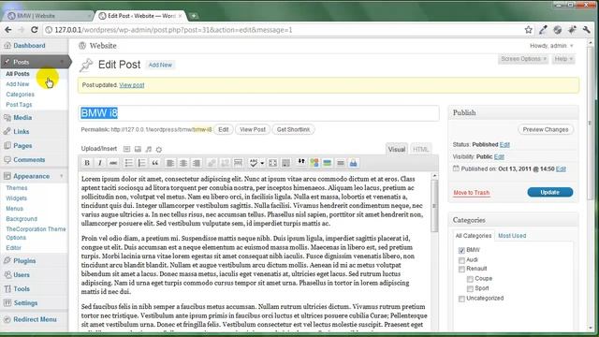Switch to the Visual editor tab
Screen dimensions: 599x337
(397, 149)
